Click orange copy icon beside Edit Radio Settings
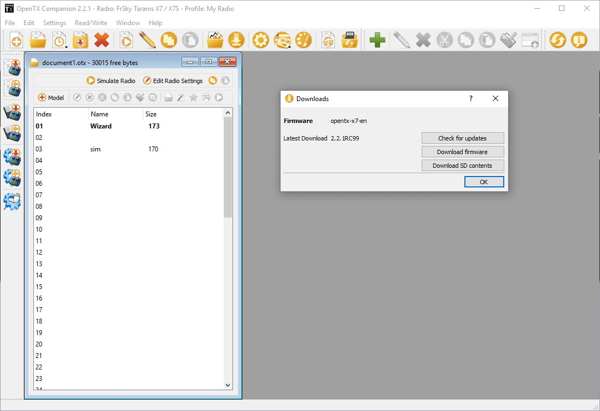The height and width of the screenshot is (411, 600). [x=213, y=81]
